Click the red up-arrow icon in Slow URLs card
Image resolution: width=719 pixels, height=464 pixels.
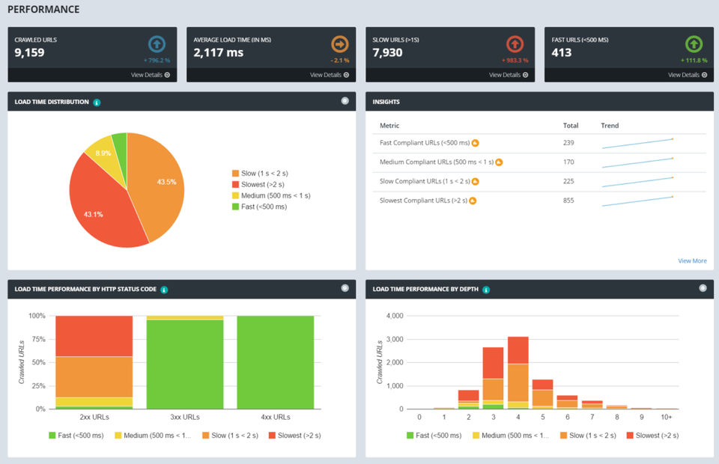[515, 44]
